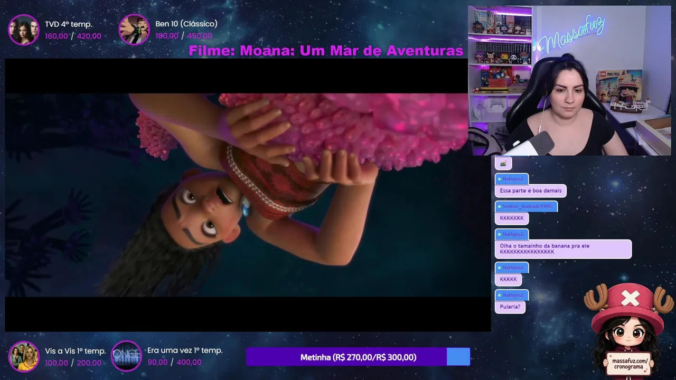676x380 pixels.
Task: Click the "Era uma vez 1º temp." label
Action: point(185,350)
